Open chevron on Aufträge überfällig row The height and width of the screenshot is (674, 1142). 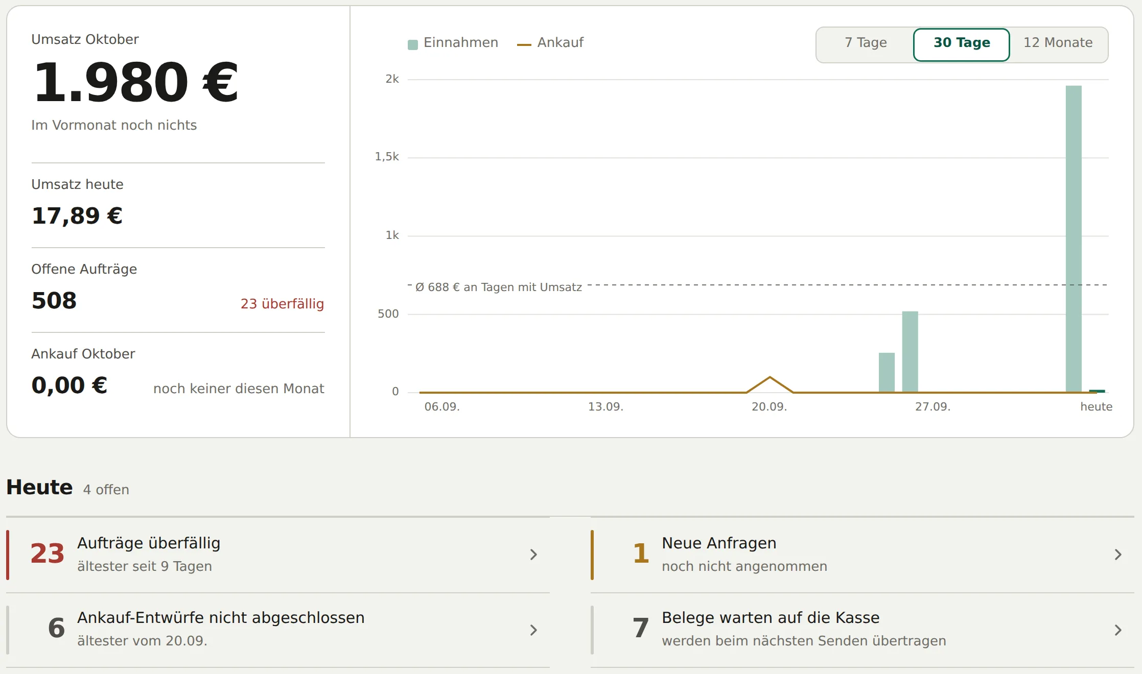tap(533, 555)
